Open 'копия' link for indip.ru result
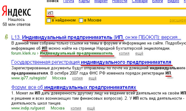Viewport: 186px width, 111px height. click(x=76, y=108)
